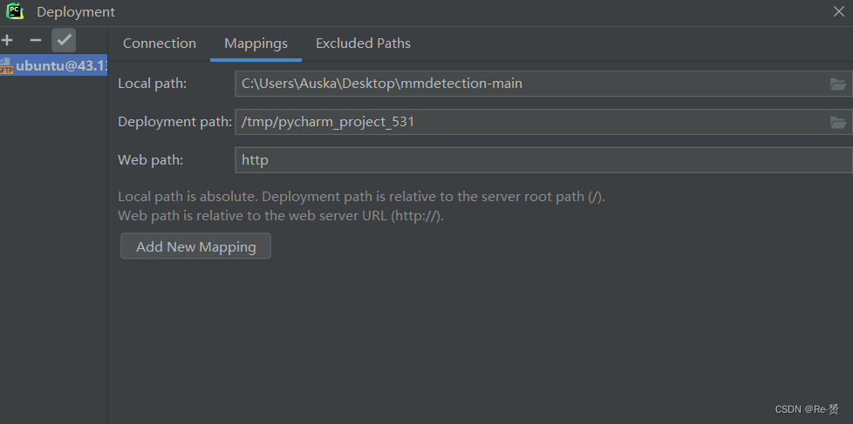Browse folders for the Deployment path
Image resolution: width=853 pixels, height=424 pixels.
(x=838, y=123)
